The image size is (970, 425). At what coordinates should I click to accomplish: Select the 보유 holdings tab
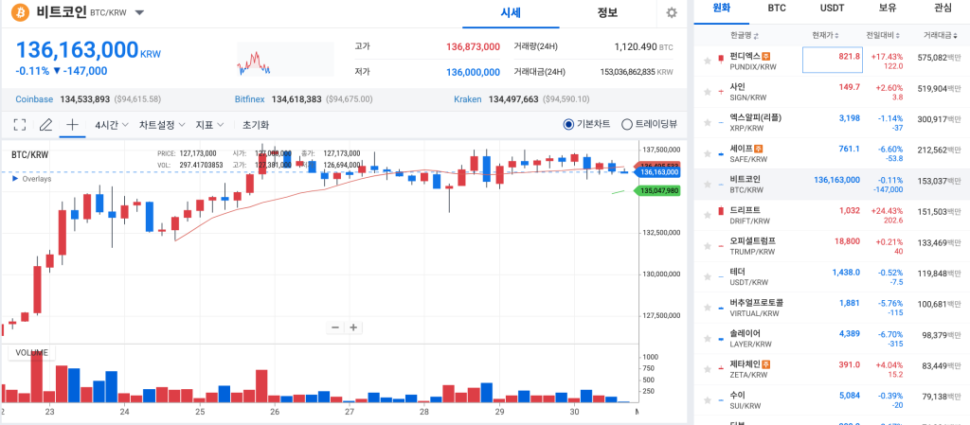click(x=887, y=9)
